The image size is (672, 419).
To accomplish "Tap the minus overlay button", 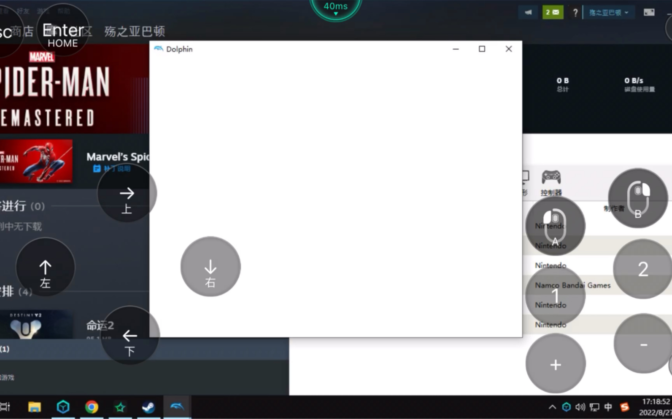I will click(643, 344).
